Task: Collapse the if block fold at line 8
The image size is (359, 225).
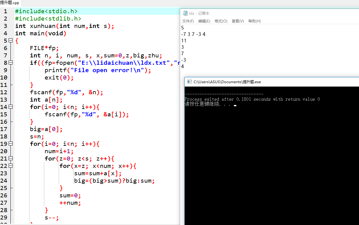Action: click(x=10, y=62)
